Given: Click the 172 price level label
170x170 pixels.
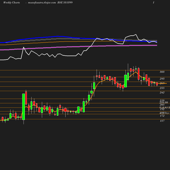Looking at the screenshot, I should (162, 116).
